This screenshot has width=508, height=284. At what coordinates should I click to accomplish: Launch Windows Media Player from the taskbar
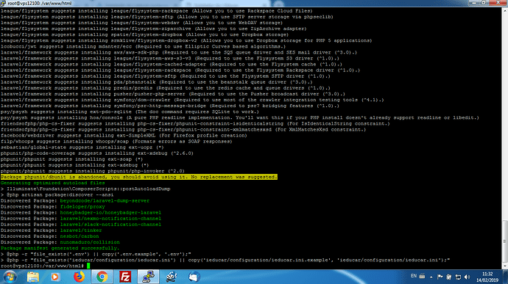pos(55,277)
